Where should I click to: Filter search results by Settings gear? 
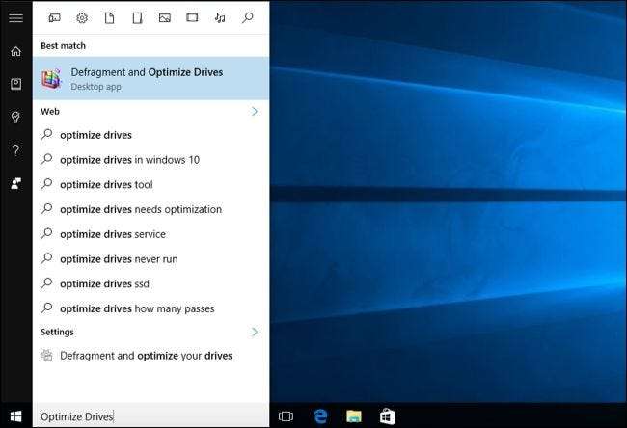pos(82,17)
